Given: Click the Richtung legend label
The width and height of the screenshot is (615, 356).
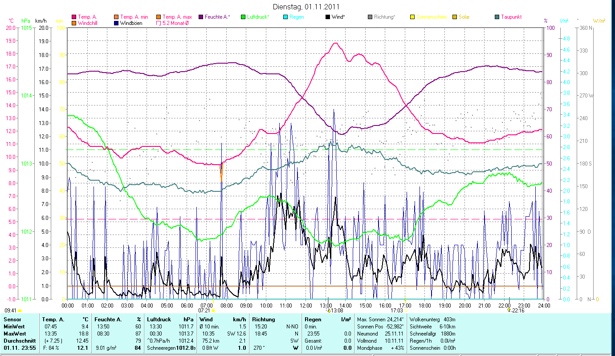Looking at the screenshot, I should coord(384,17).
